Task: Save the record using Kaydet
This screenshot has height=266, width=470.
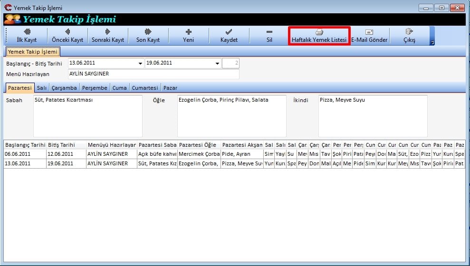Action: 229,36
